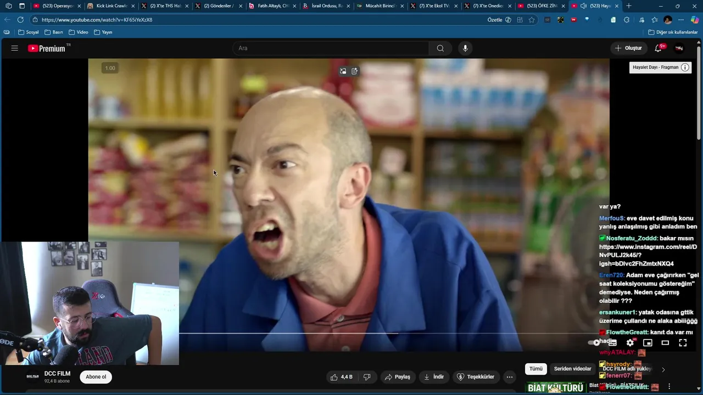This screenshot has width=703, height=395.
Task: Expand next filter chips arrow
Action: pyautogui.click(x=663, y=369)
